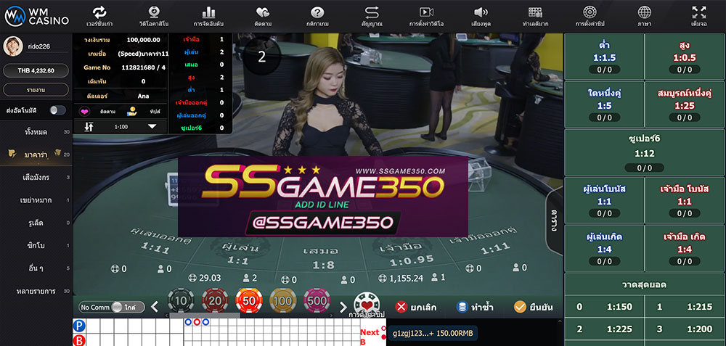Open the video settings icon in top bar
The image size is (726, 346).
click(x=426, y=12)
